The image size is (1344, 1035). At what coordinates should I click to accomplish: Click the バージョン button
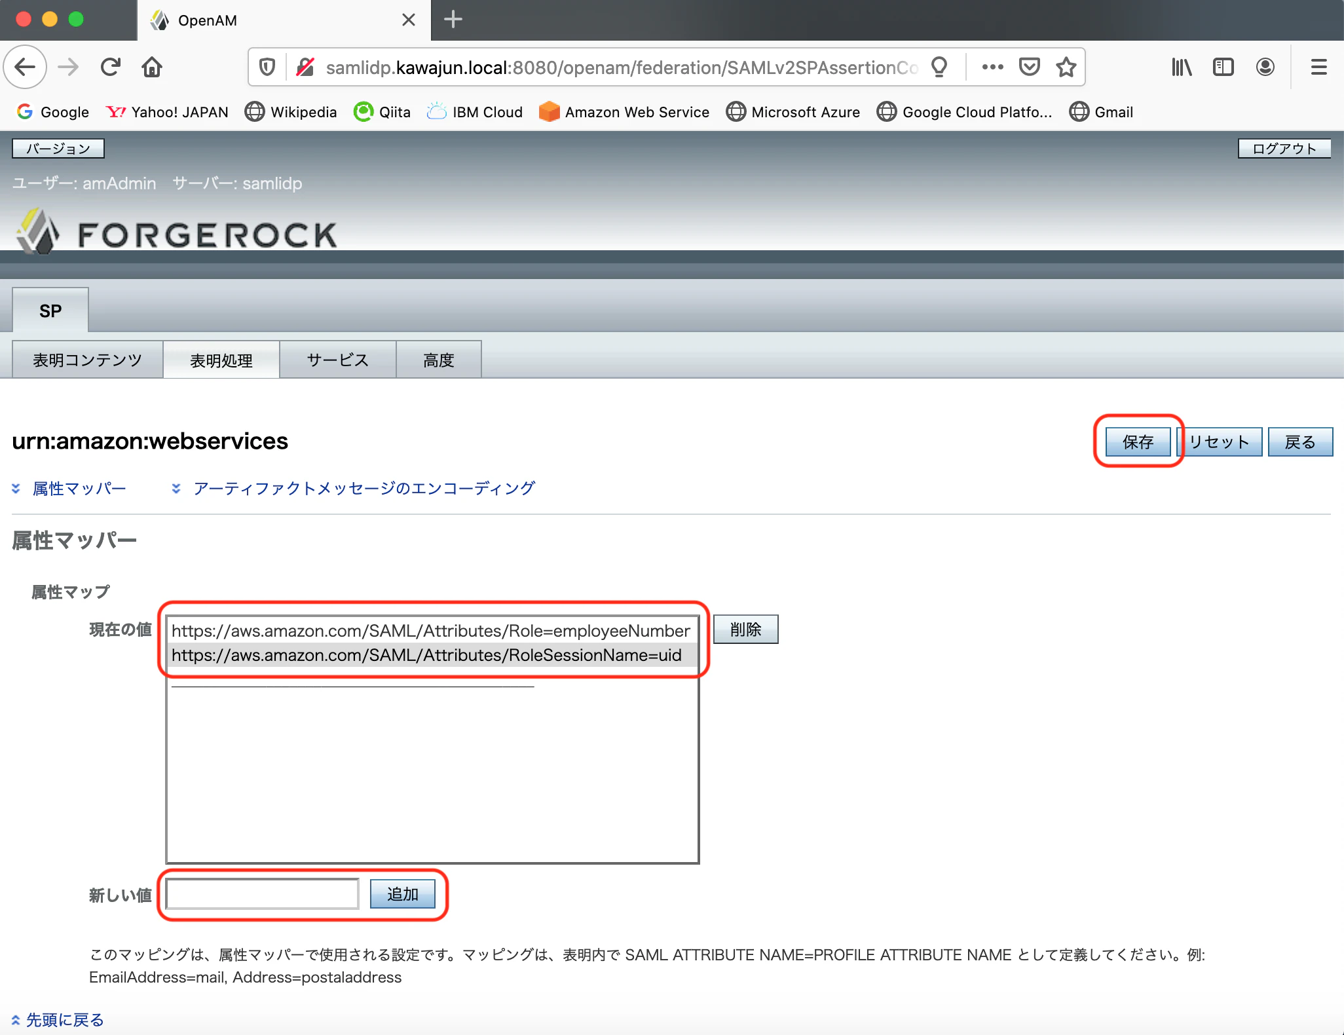pyautogui.click(x=58, y=149)
